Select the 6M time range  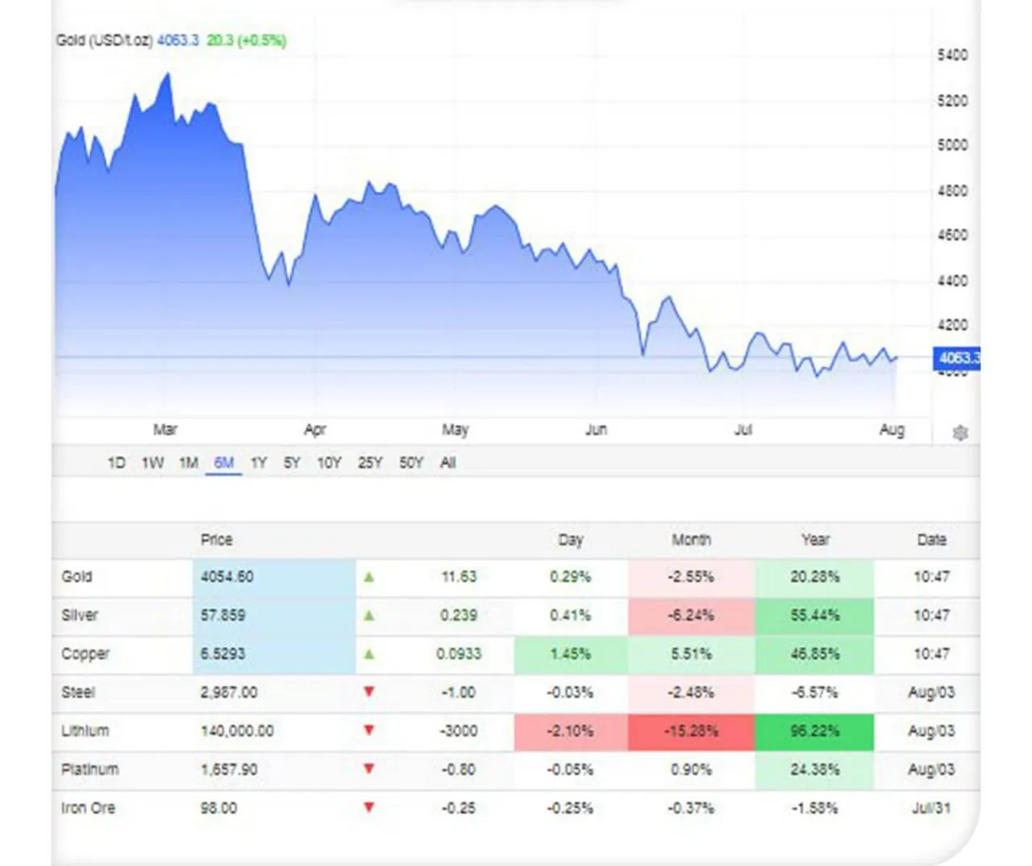point(223,463)
